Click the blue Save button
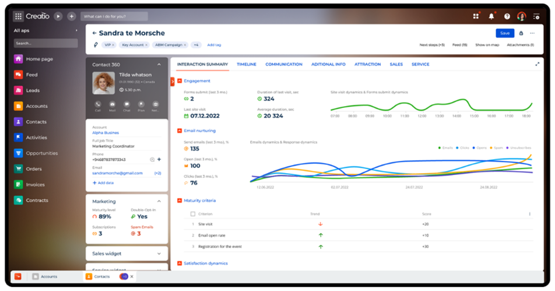This screenshot has height=291, width=555. click(505, 33)
